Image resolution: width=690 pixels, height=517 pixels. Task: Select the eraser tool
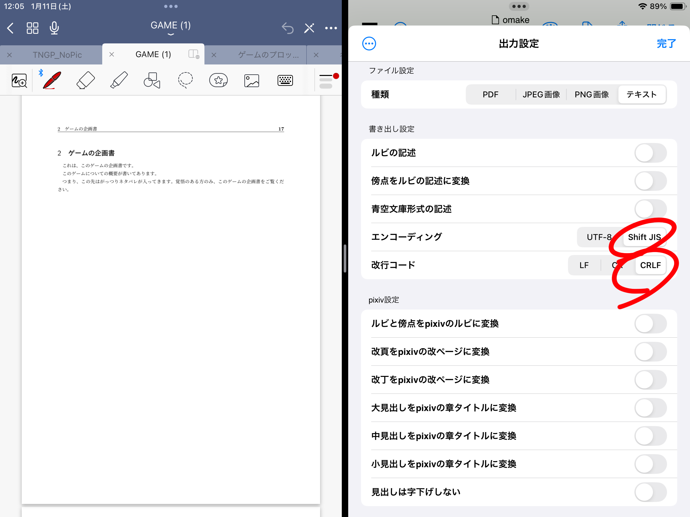point(86,80)
